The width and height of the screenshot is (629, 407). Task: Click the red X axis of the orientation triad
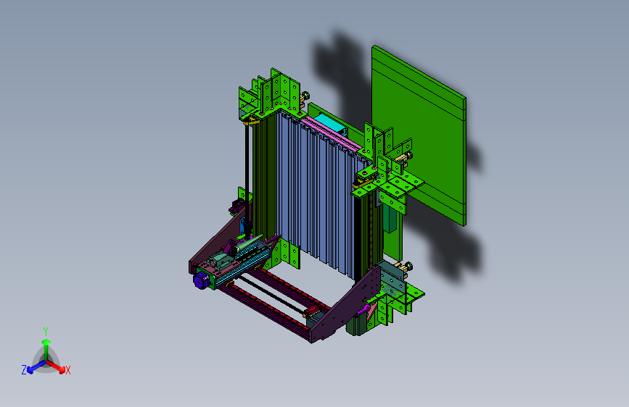click(56, 366)
